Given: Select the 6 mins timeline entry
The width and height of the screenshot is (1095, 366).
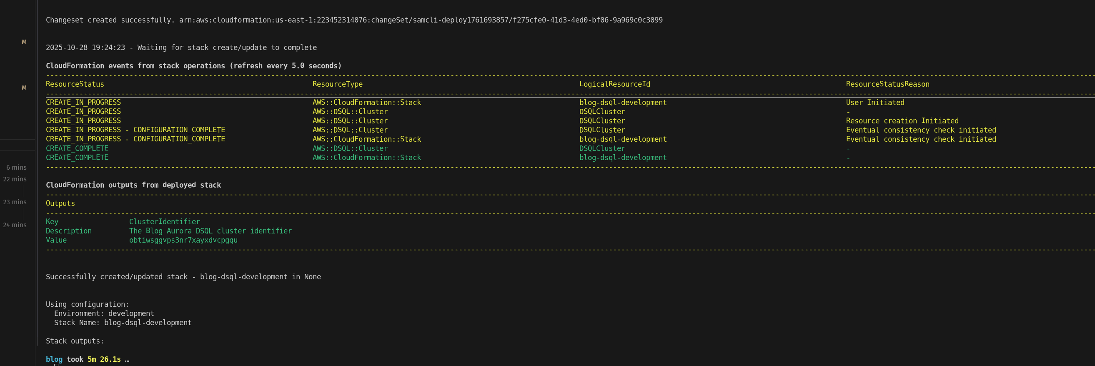Looking at the screenshot, I should tap(16, 168).
